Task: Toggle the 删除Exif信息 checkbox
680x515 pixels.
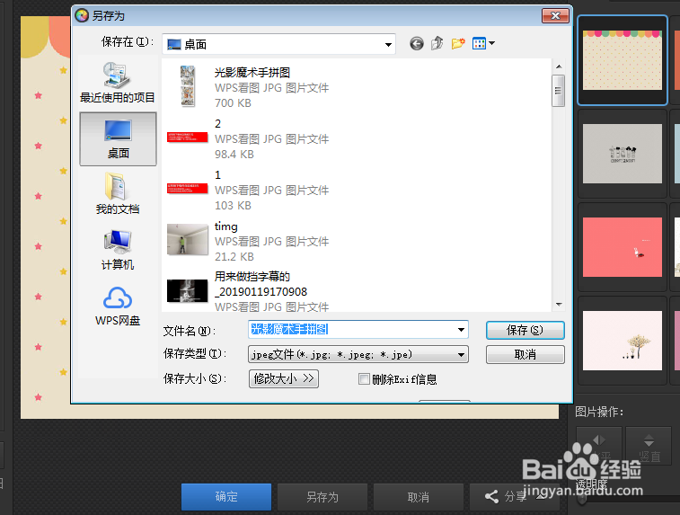Action: (364, 379)
